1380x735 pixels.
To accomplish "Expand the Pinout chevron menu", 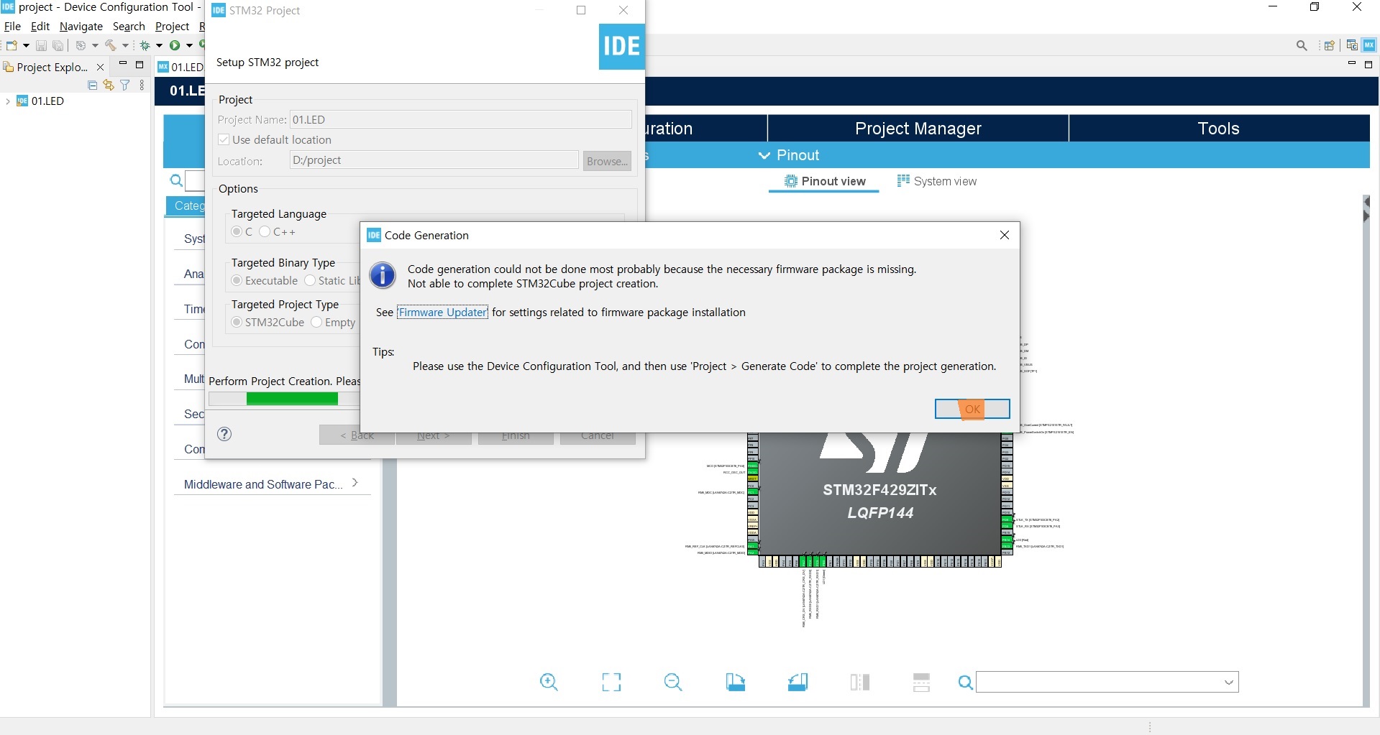I will 764,155.
